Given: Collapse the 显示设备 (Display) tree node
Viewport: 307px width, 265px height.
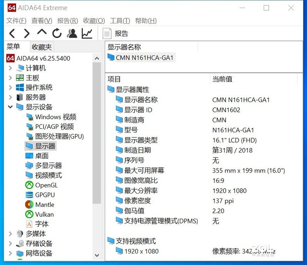Looking at the screenshot, I should point(10,107).
